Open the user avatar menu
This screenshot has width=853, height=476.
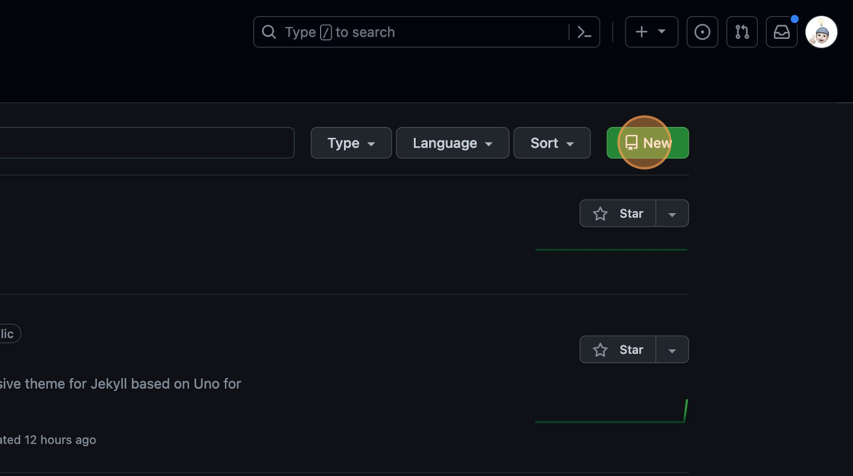click(821, 32)
